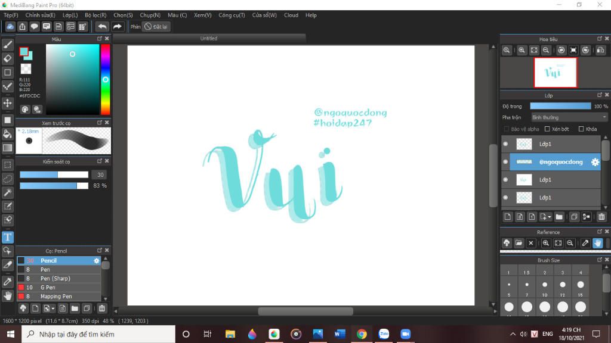Delete the selected brush with trash icon
Image resolution: width=611 pixels, height=343 pixels.
101,308
